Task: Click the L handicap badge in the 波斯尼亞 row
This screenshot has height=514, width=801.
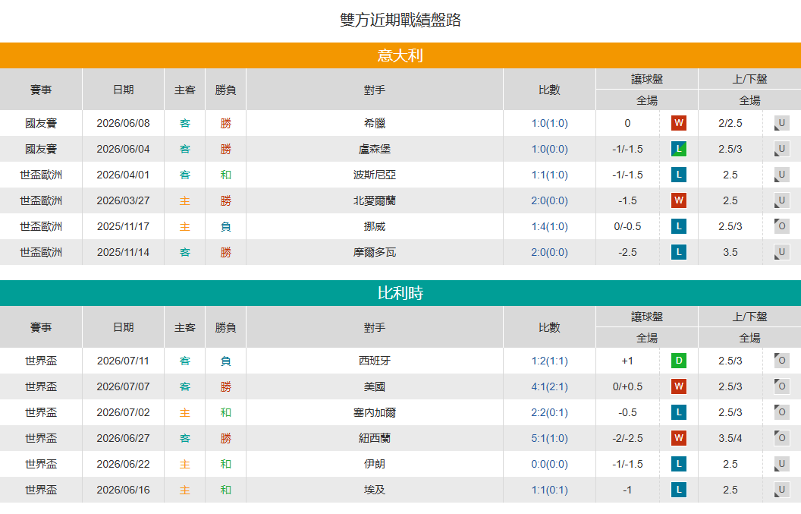Action: pos(678,175)
